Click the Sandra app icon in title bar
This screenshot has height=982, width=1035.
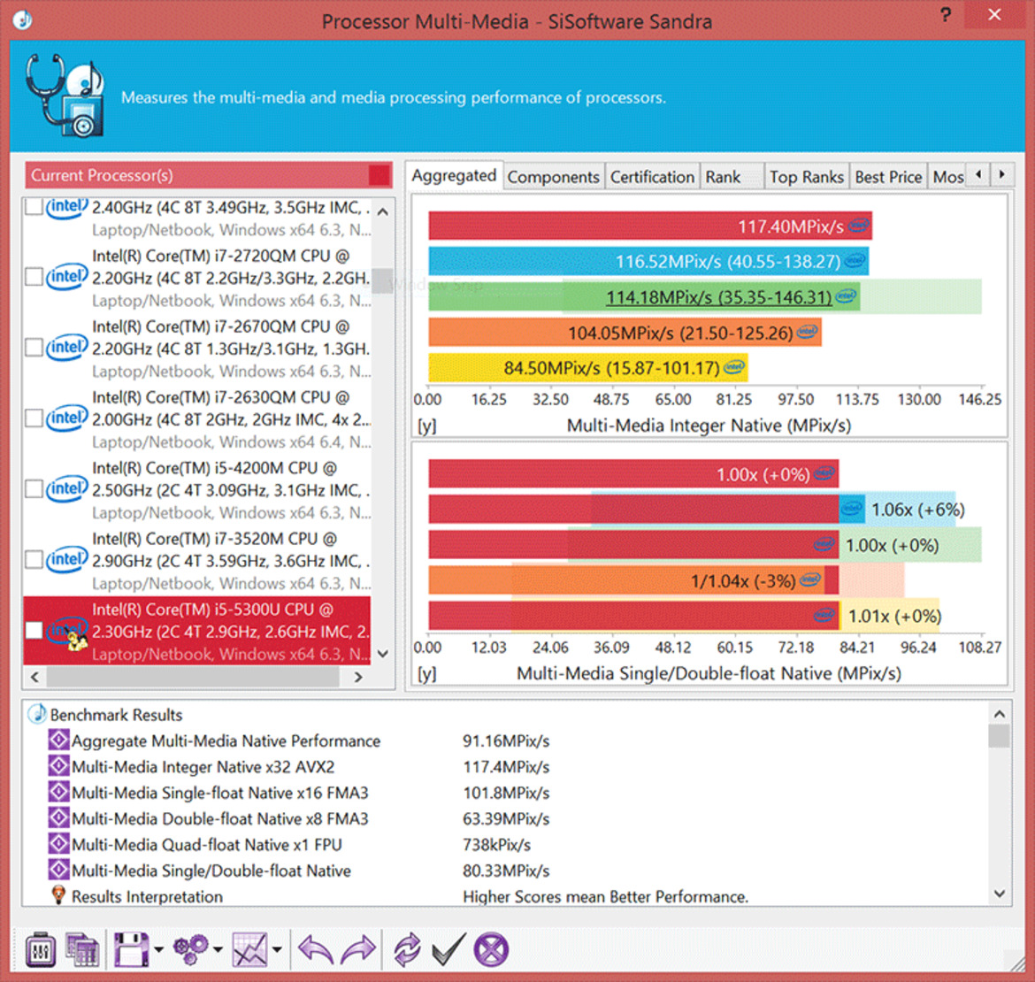[22, 20]
